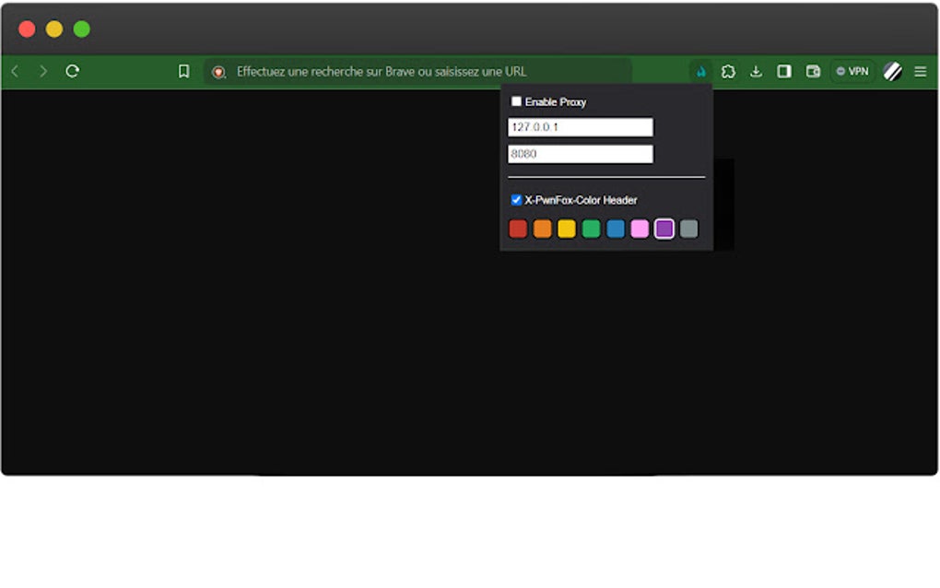Open the forward navigation arrow

(x=43, y=71)
